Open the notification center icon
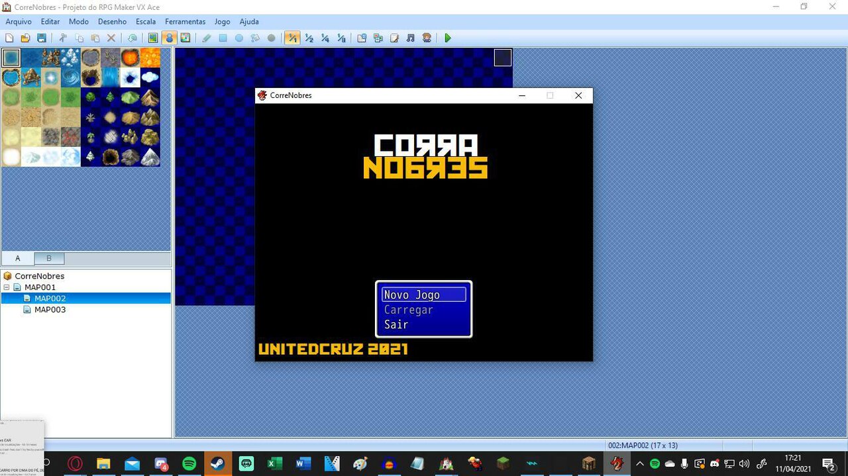 pos(828,463)
